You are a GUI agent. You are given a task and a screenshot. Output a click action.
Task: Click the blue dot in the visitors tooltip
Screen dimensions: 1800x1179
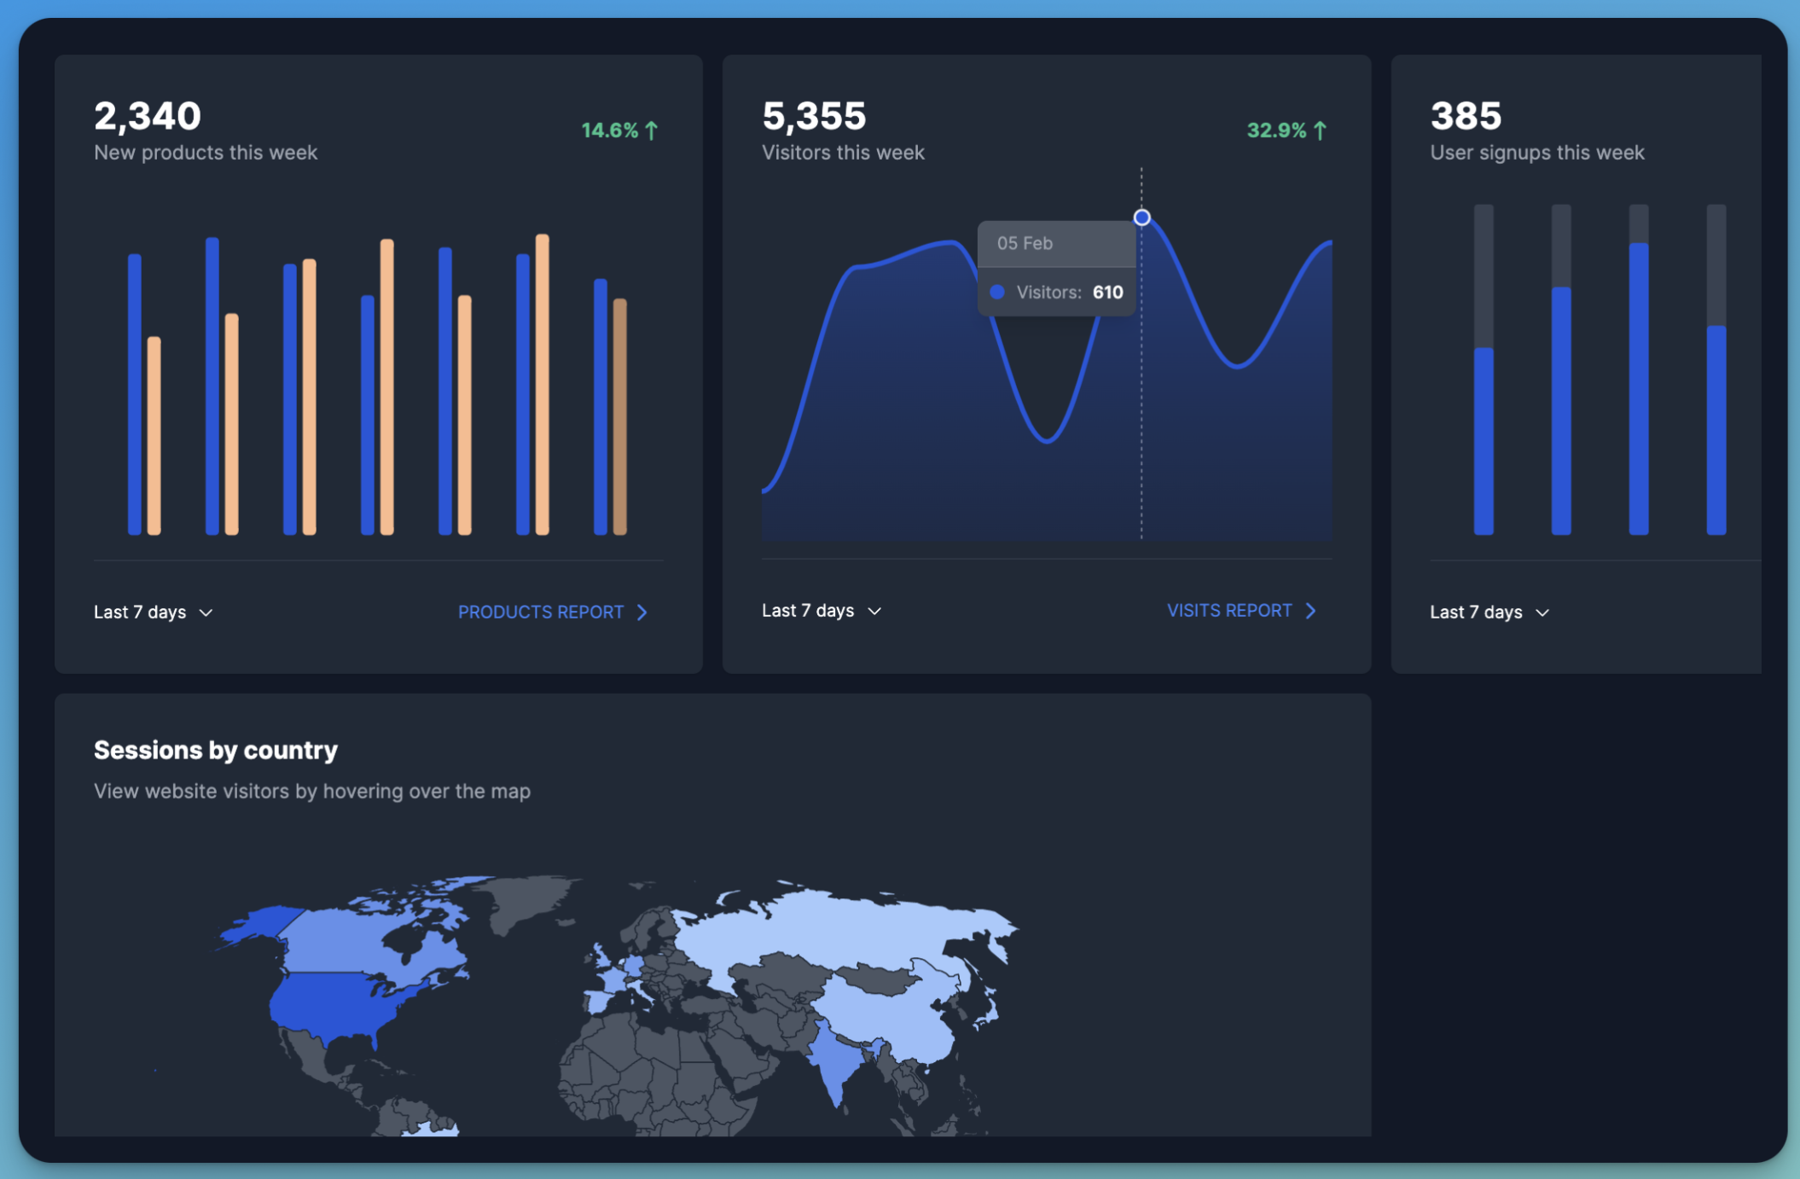pyautogui.click(x=996, y=291)
